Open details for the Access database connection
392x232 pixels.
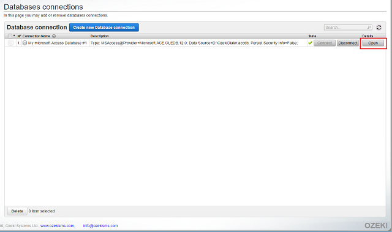[x=373, y=43]
